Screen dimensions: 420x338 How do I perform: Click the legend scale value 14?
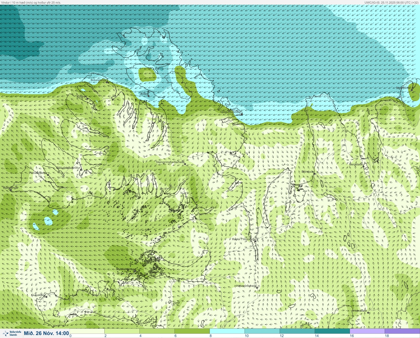(x=317, y=336)
